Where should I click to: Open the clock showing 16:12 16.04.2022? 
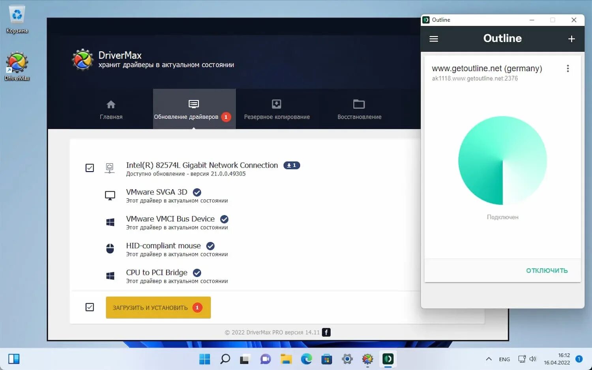pyautogui.click(x=557, y=359)
